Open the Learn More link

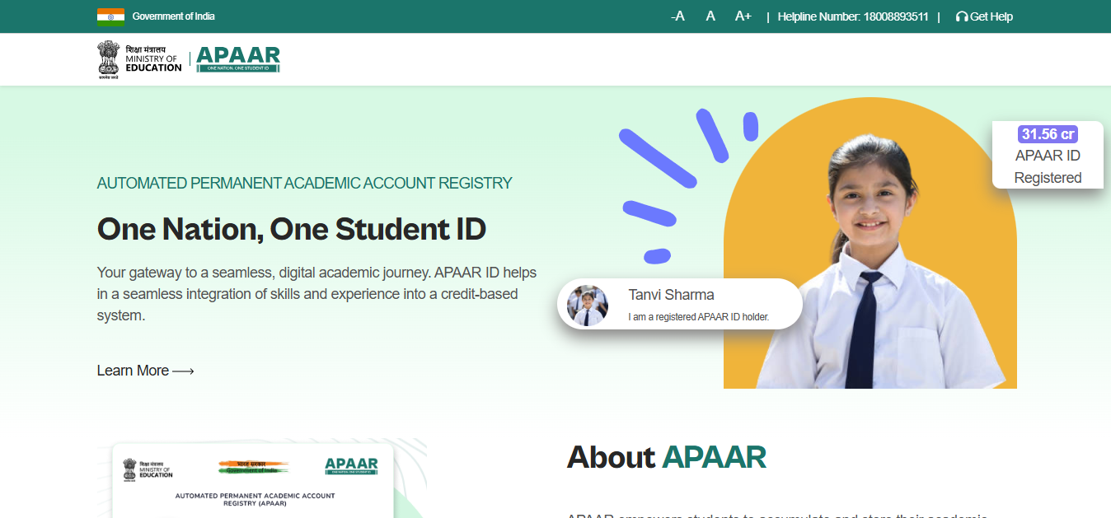tap(144, 371)
